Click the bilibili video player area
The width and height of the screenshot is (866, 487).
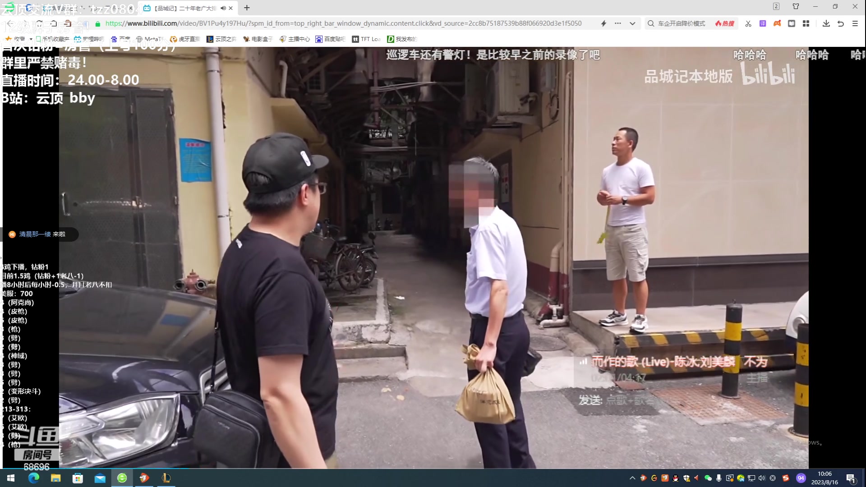(x=433, y=257)
